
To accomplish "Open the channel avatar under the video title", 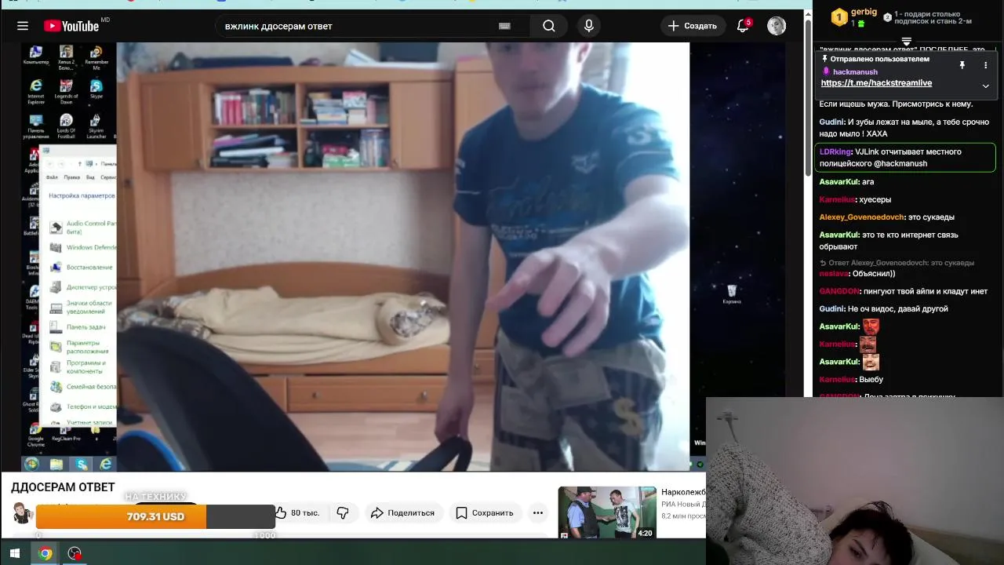I will (22, 513).
